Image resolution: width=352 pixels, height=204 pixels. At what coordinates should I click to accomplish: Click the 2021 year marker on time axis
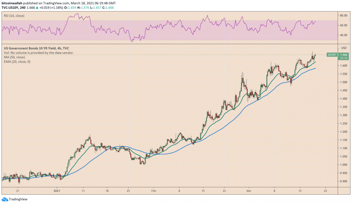[57, 191]
